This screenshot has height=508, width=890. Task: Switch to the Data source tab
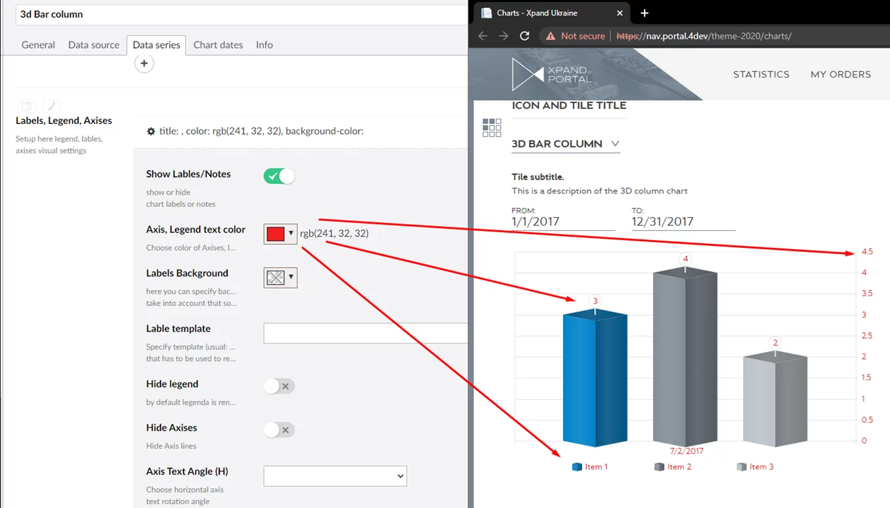coord(94,45)
